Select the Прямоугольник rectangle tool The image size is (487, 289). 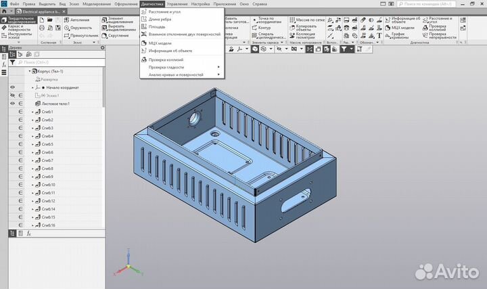click(x=80, y=36)
